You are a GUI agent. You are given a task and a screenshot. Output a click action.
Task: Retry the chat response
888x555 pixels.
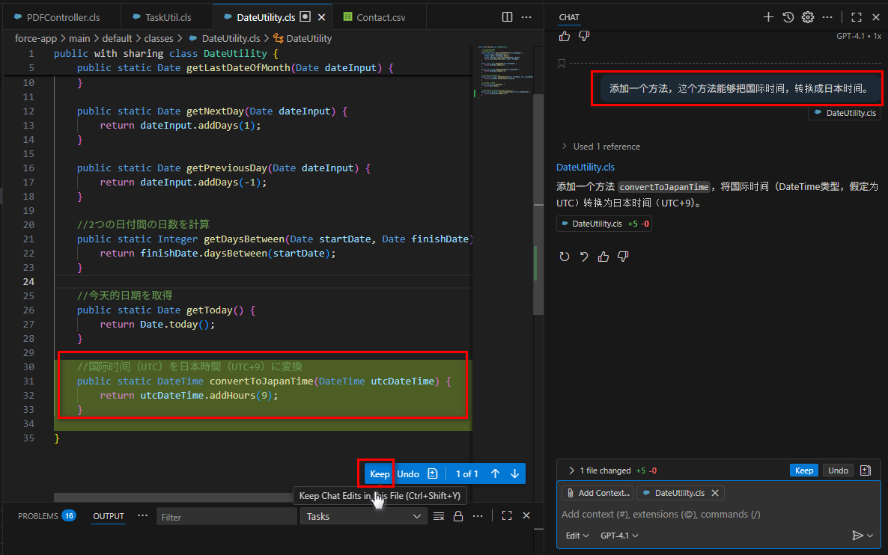point(565,257)
